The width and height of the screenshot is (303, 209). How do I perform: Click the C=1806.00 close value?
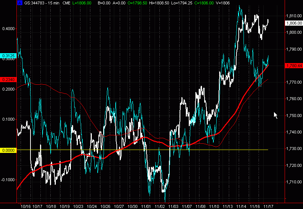[x=204, y=3]
